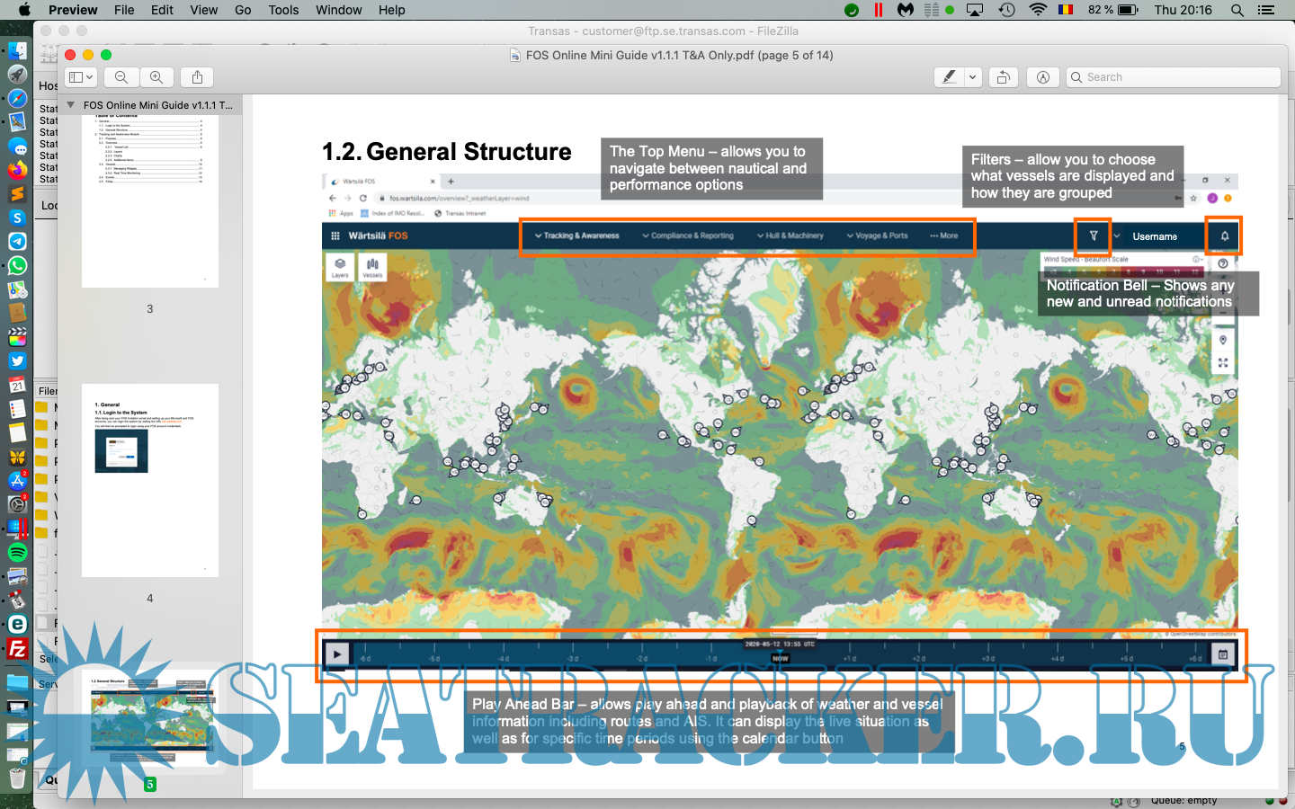Open WhatsApp from the Dock

[17, 266]
